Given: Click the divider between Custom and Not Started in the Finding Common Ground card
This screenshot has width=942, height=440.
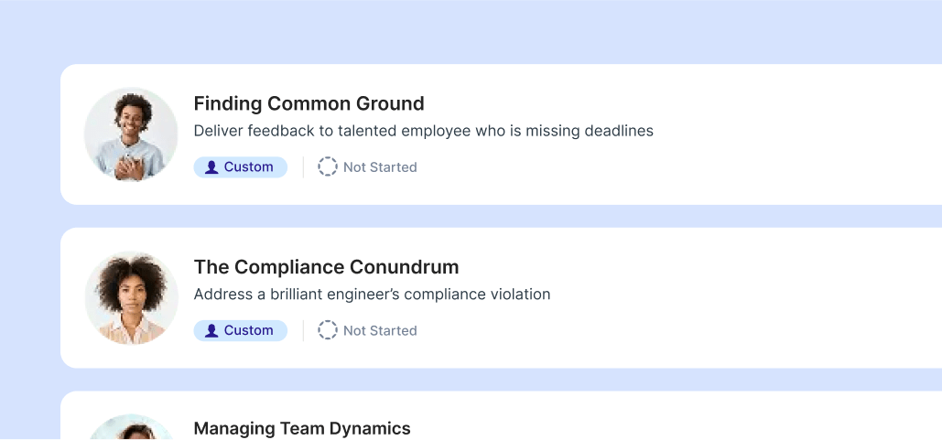Looking at the screenshot, I should coord(303,167).
